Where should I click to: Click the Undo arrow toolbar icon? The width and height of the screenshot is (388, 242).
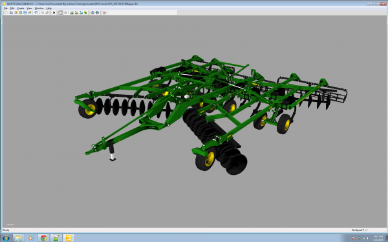tap(42, 13)
